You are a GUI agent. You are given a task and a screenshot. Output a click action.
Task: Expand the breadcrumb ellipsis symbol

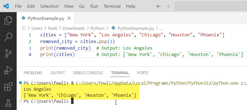pos(161,29)
